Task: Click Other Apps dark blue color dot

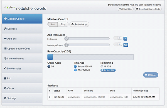Action: click(x=49, y=66)
